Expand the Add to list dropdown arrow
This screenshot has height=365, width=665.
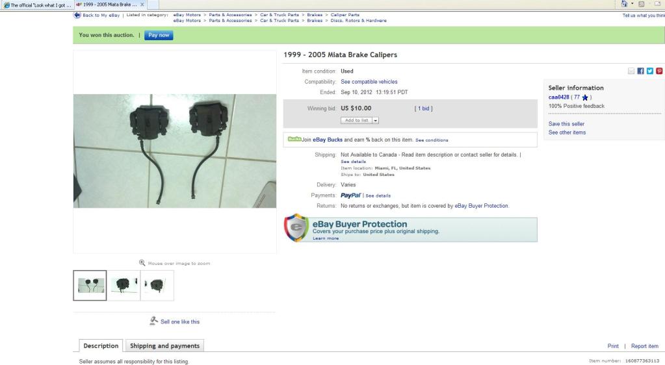point(375,120)
